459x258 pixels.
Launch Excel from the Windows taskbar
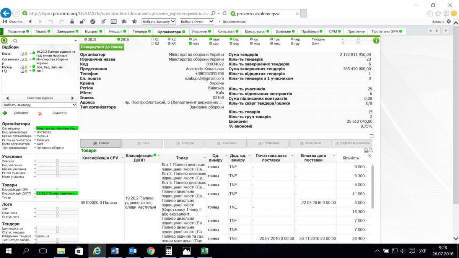[204, 251]
